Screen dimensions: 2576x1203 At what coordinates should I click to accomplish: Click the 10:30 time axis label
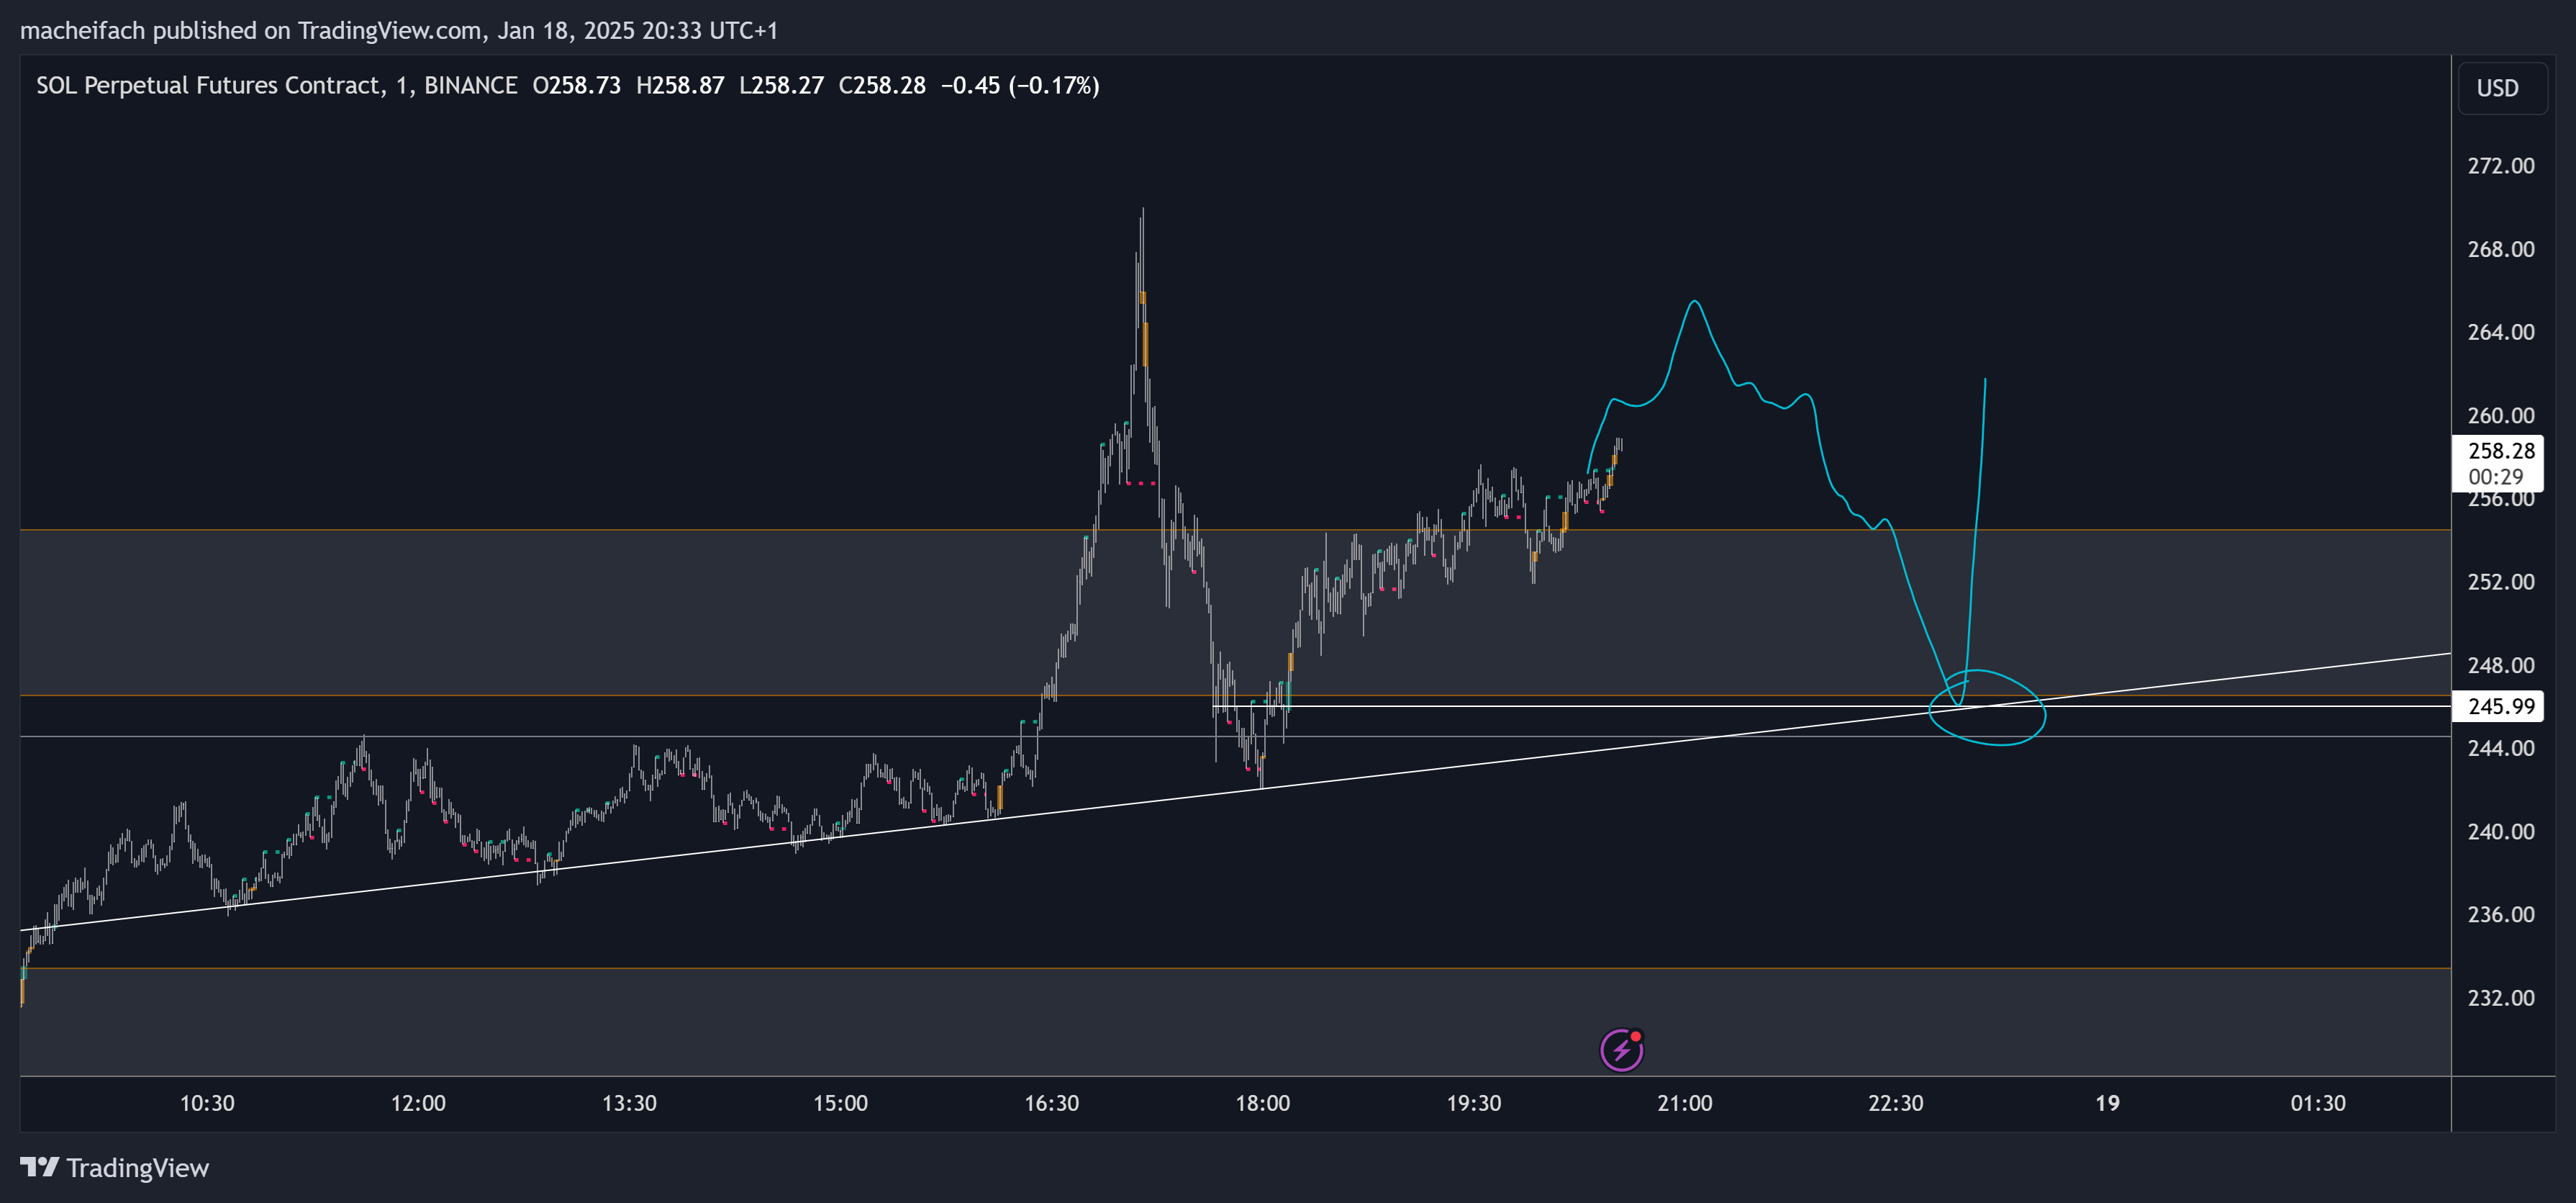click(207, 1103)
